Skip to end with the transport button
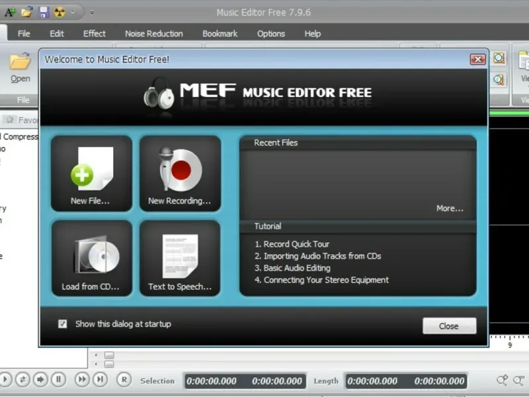Screen dimensions: 529x397 coord(101,379)
